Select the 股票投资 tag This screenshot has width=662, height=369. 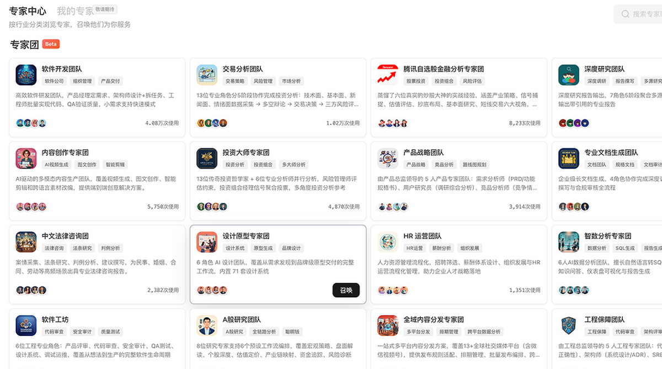pyautogui.click(x=416, y=81)
